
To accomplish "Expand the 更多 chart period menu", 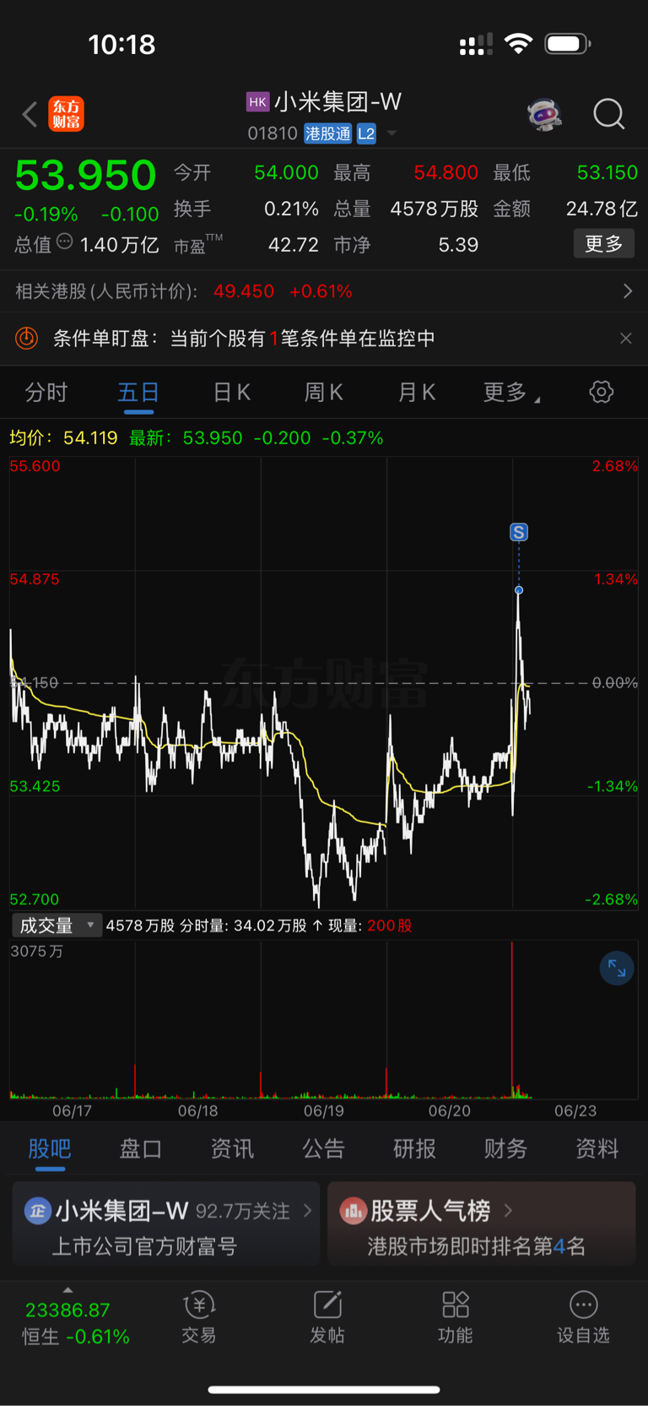I will 511,393.
